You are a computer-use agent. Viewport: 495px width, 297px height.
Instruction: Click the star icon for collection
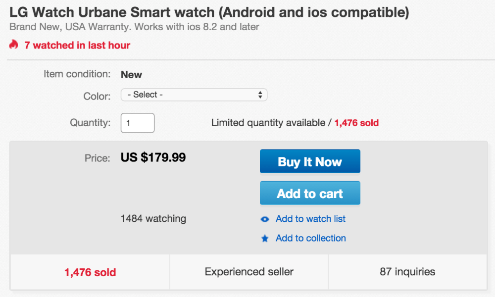click(x=265, y=239)
